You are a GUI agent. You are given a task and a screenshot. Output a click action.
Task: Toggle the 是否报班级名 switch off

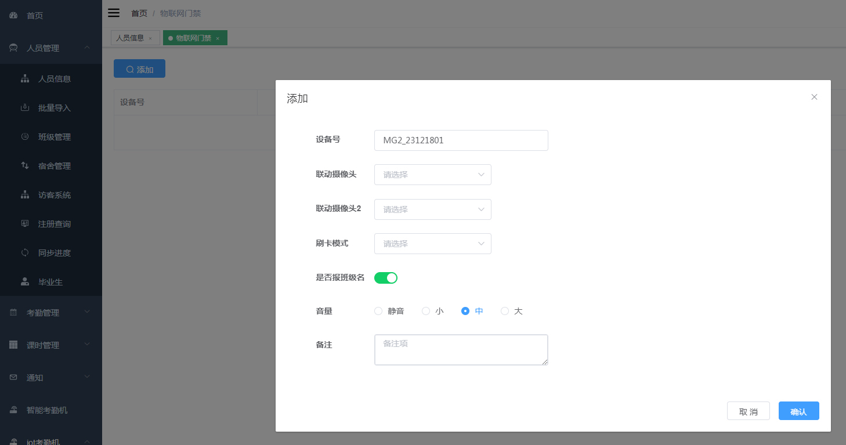coord(385,277)
